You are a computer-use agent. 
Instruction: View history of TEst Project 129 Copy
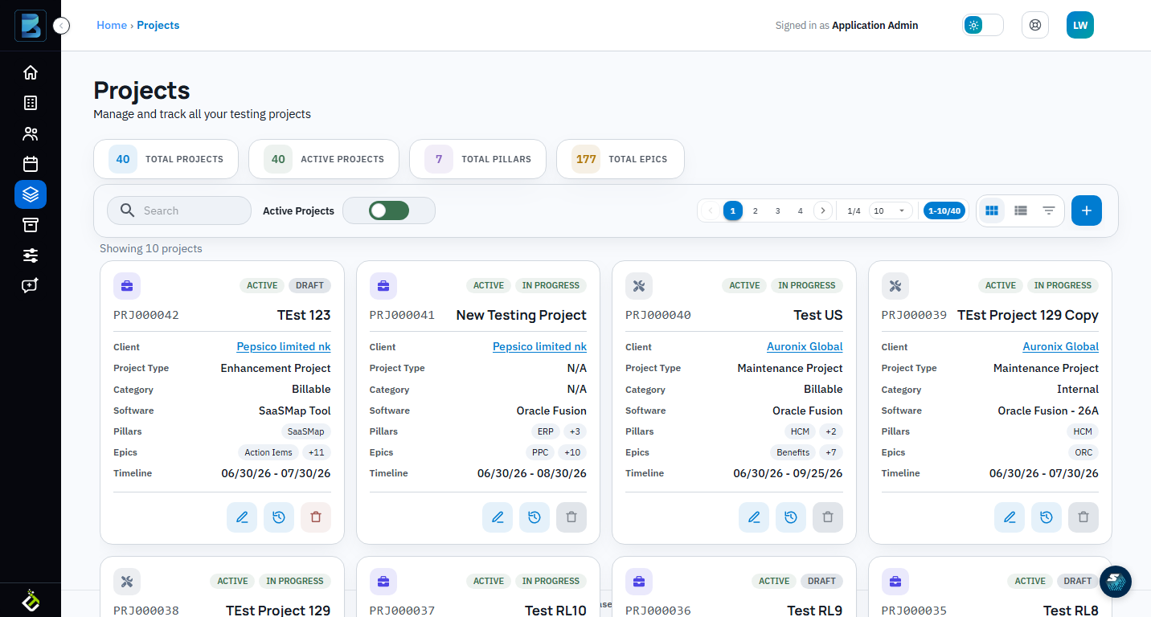(x=1047, y=517)
